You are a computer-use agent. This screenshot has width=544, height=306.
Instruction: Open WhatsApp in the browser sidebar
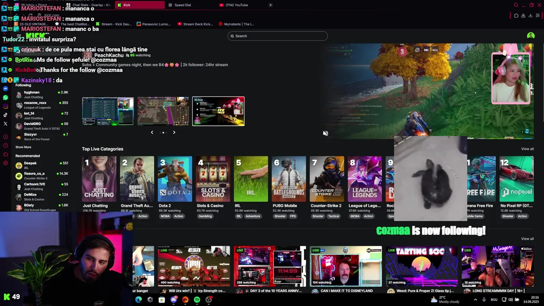point(6,97)
